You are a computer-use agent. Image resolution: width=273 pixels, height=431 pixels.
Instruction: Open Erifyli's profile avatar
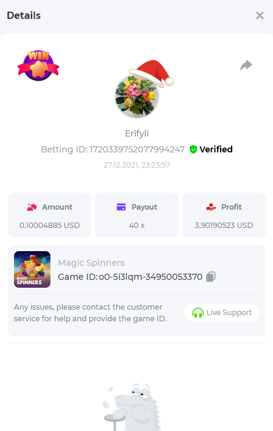click(x=137, y=96)
